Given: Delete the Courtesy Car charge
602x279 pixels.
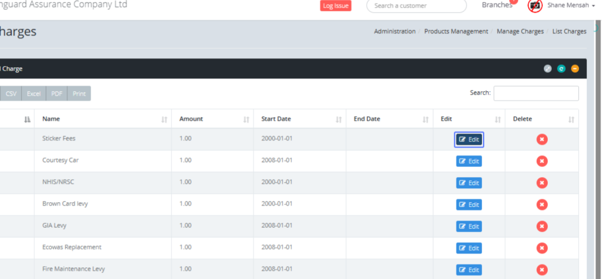Looking at the screenshot, I should (x=542, y=161).
